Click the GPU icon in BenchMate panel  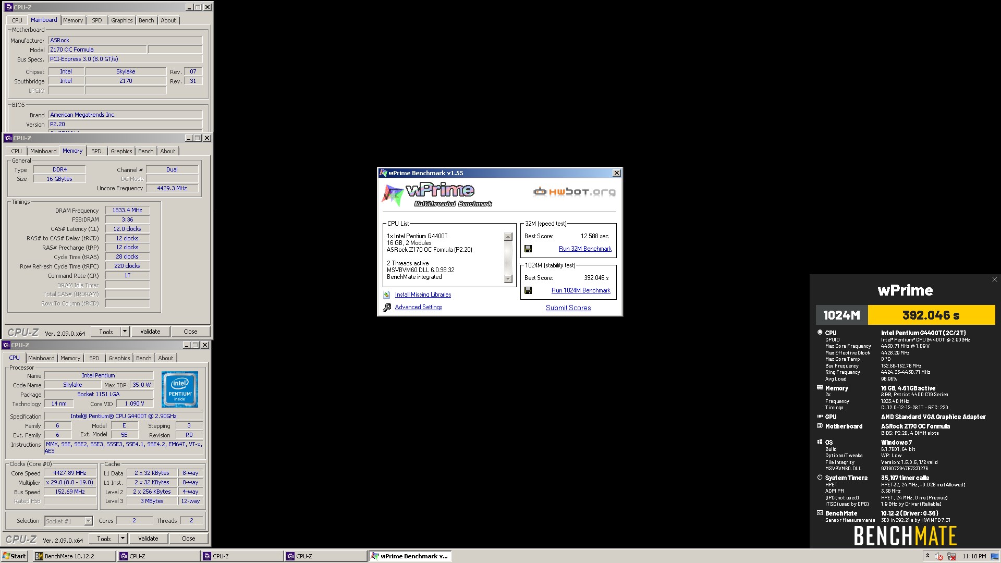[x=820, y=417]
